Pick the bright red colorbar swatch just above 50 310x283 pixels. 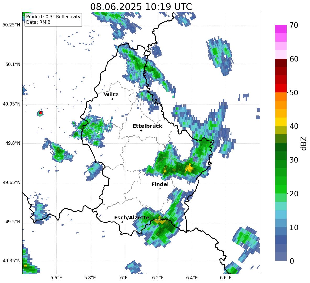[281, 88]
